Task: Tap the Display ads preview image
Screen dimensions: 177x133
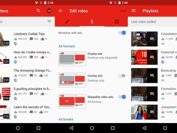Action: coord(72,59)
